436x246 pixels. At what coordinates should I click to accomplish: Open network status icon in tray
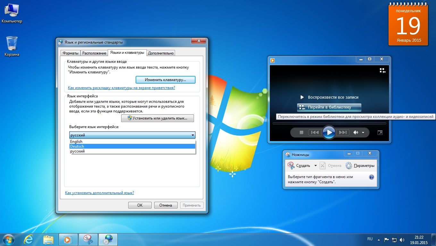pyautogui.click(x=394, y=240)
